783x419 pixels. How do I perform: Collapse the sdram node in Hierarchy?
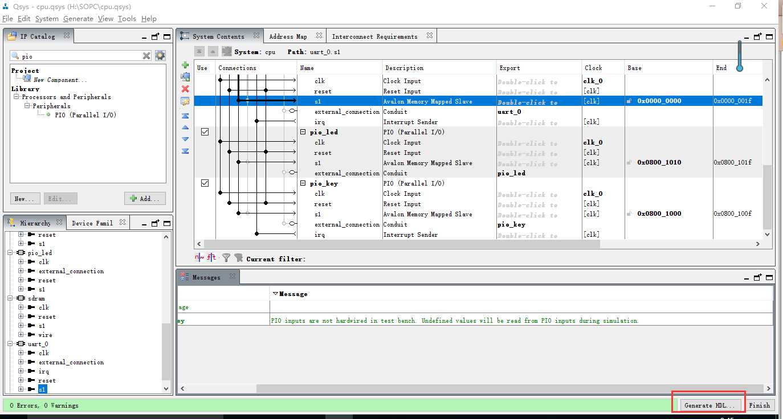click(x=11, y=298)
